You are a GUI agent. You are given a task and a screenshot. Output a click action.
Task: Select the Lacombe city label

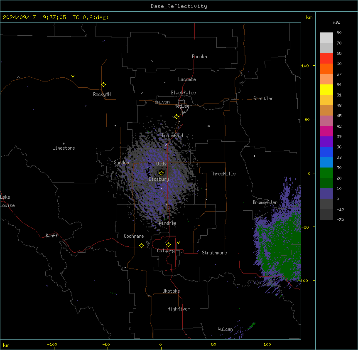tap(187, 79)
